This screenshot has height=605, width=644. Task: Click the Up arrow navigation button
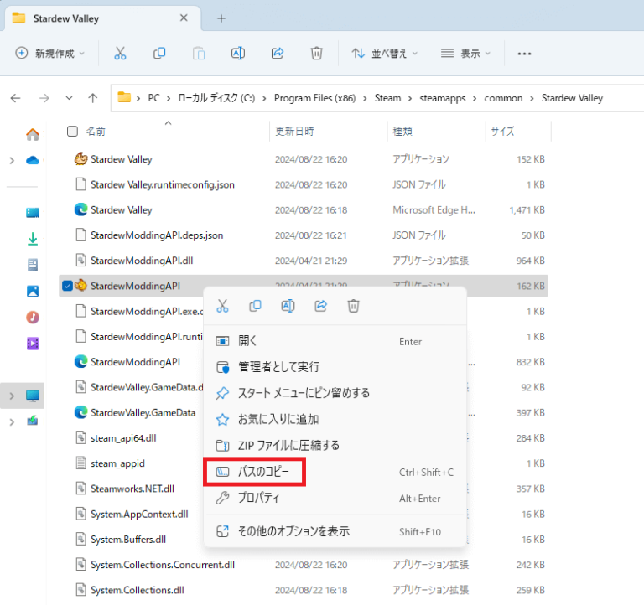click(x=93, y=98)
